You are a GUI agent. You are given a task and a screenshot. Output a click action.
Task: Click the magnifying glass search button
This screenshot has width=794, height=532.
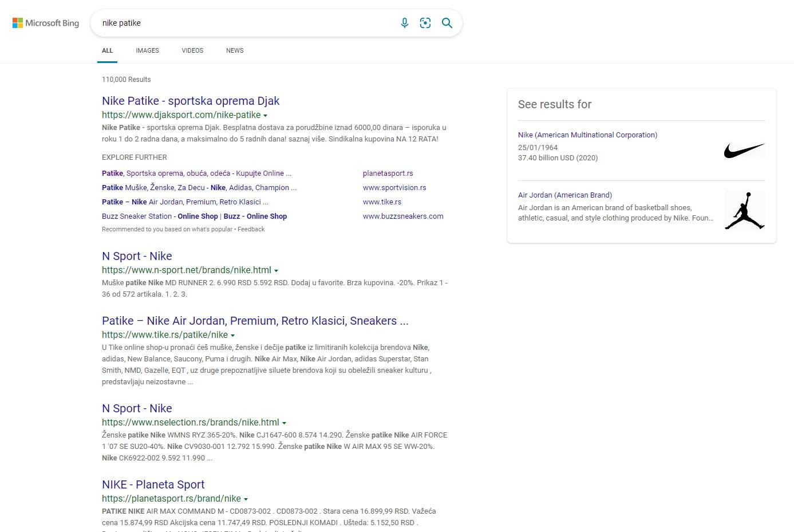[447, 23]
